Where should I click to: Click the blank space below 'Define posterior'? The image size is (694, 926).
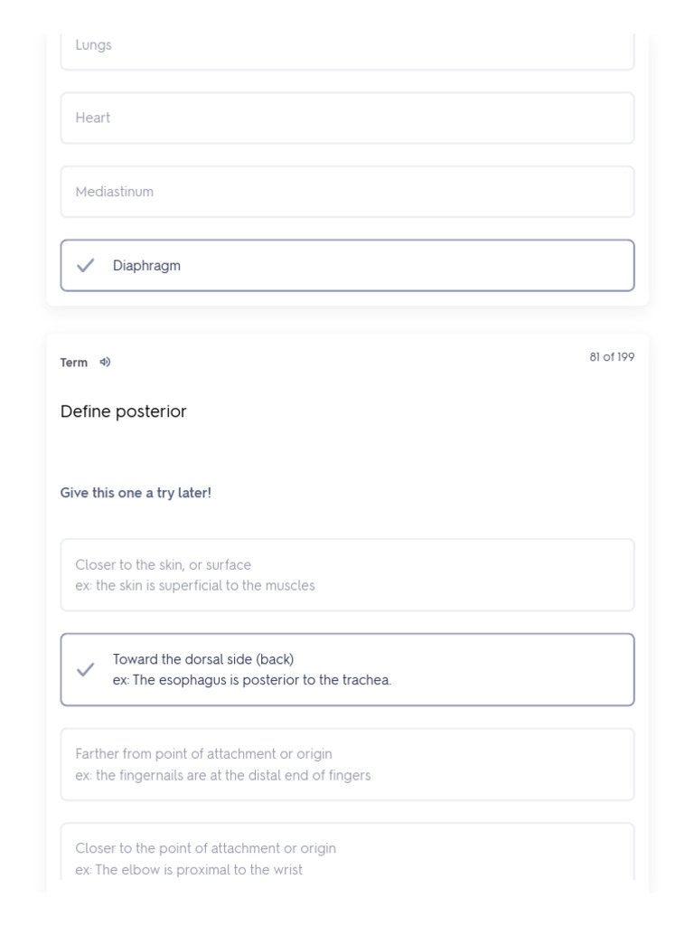[347, 452]
